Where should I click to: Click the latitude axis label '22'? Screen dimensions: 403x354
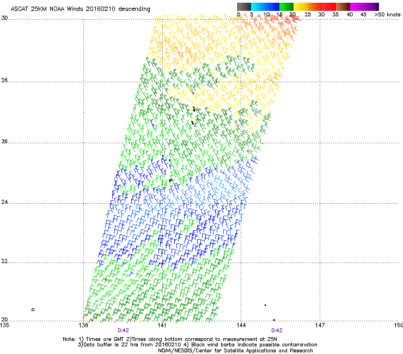[x=4, y=261]
